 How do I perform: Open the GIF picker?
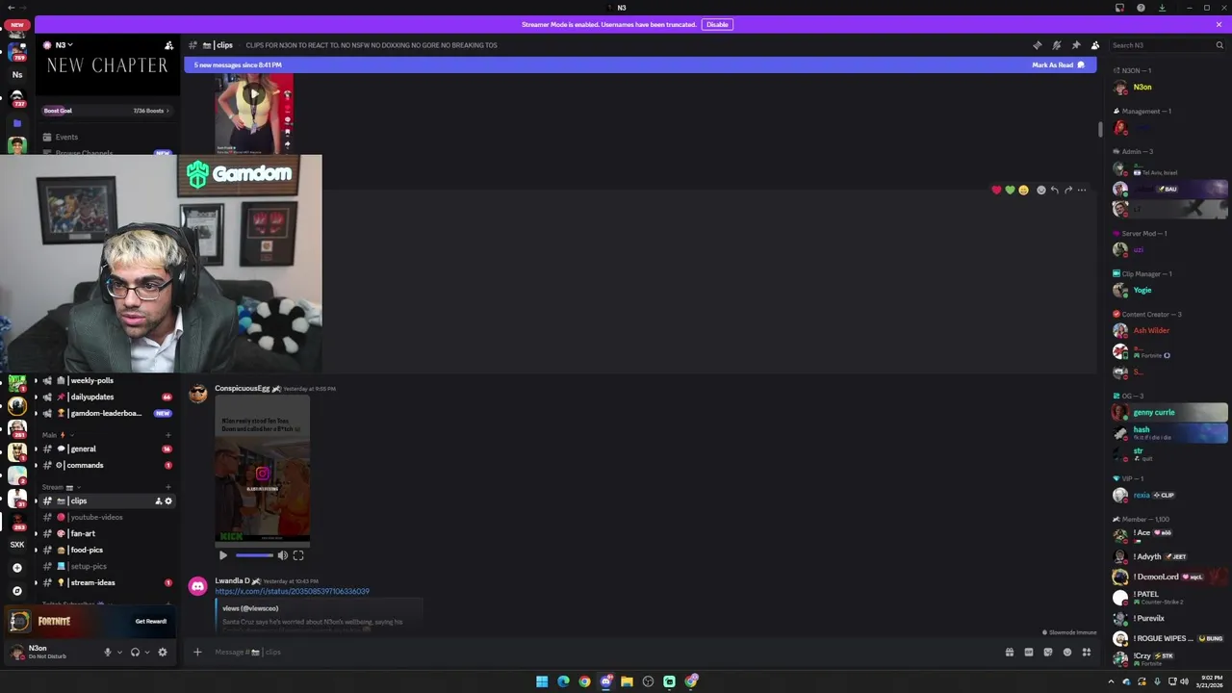click(x=1028, y=652)
